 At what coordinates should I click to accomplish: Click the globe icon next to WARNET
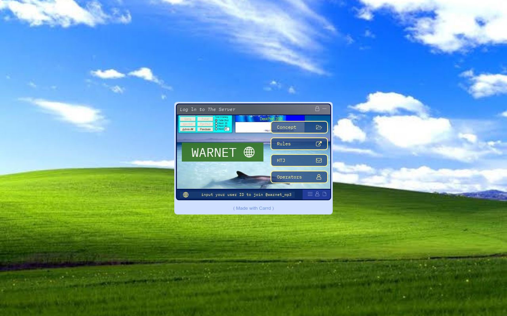click(x=249, y=152)
